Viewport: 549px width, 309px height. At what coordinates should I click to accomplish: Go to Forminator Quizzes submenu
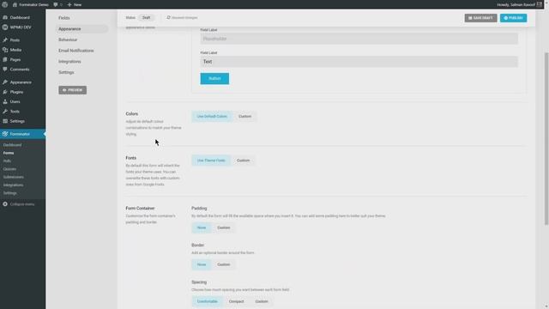pyautogui.click(x=9, y=169)
